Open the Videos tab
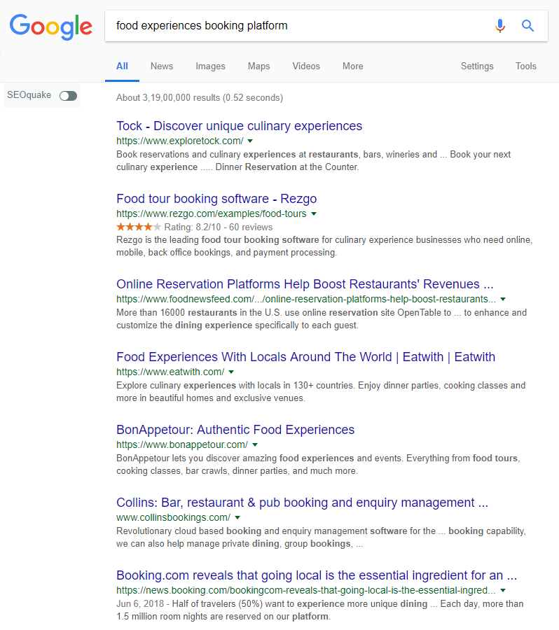This screenshot has height=630, width=559. (x=306, y=66)
